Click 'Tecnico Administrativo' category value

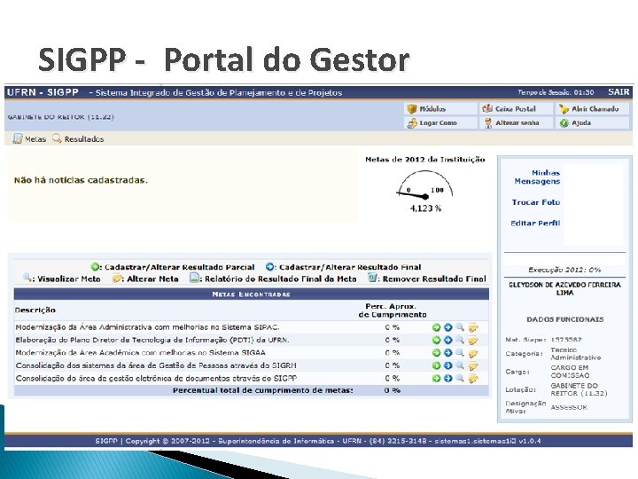(575, 354)
